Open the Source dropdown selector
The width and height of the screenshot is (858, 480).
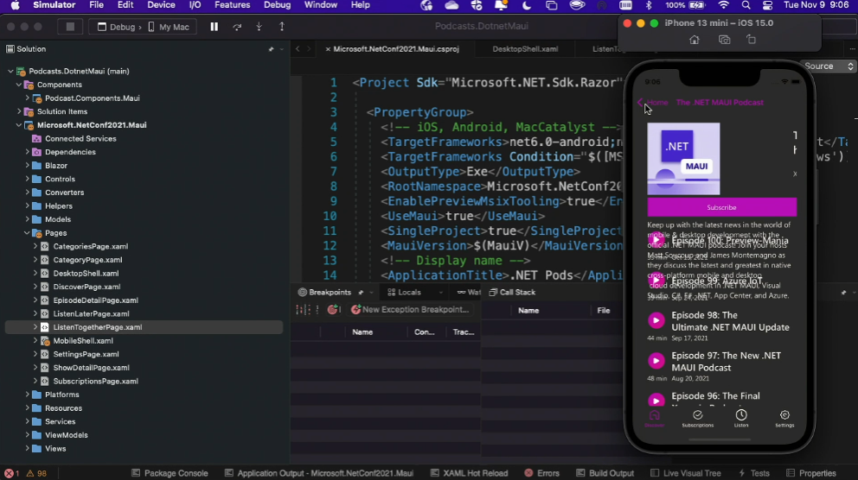click(x=826, y=66)
